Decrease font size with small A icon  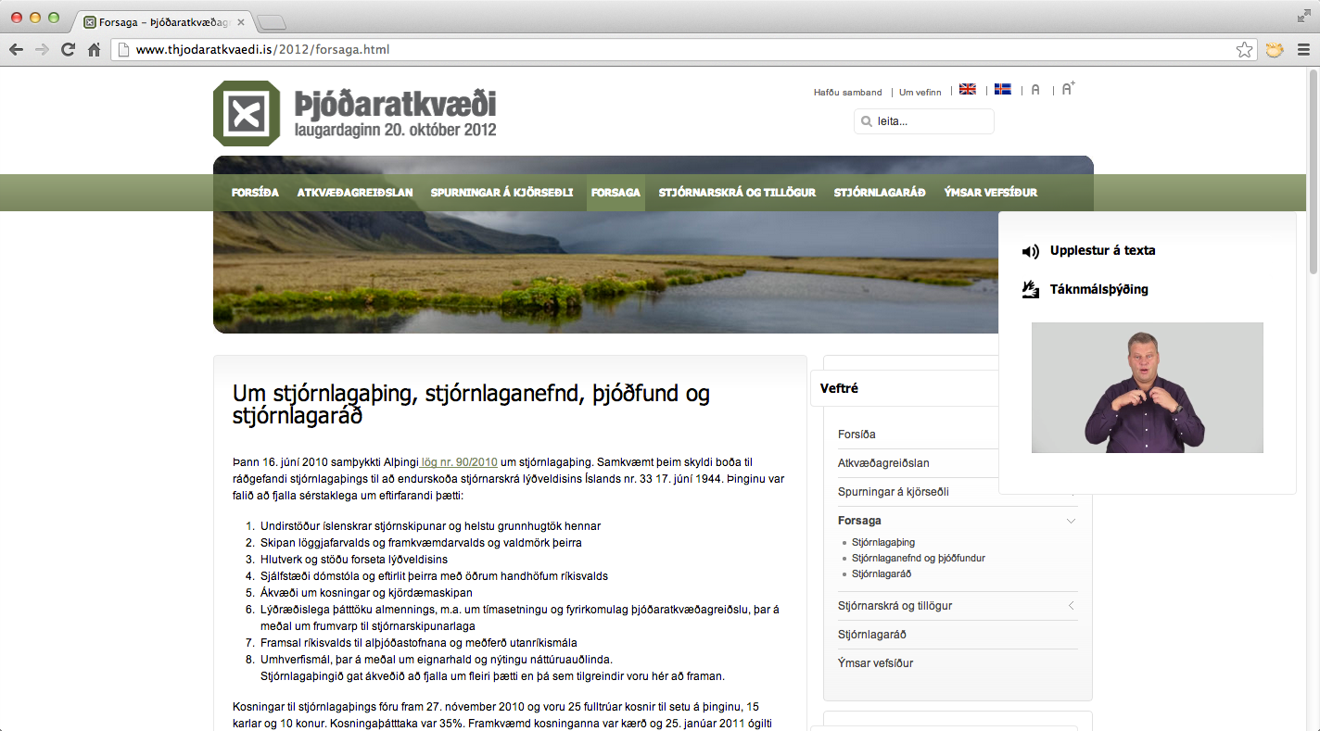1035,90
